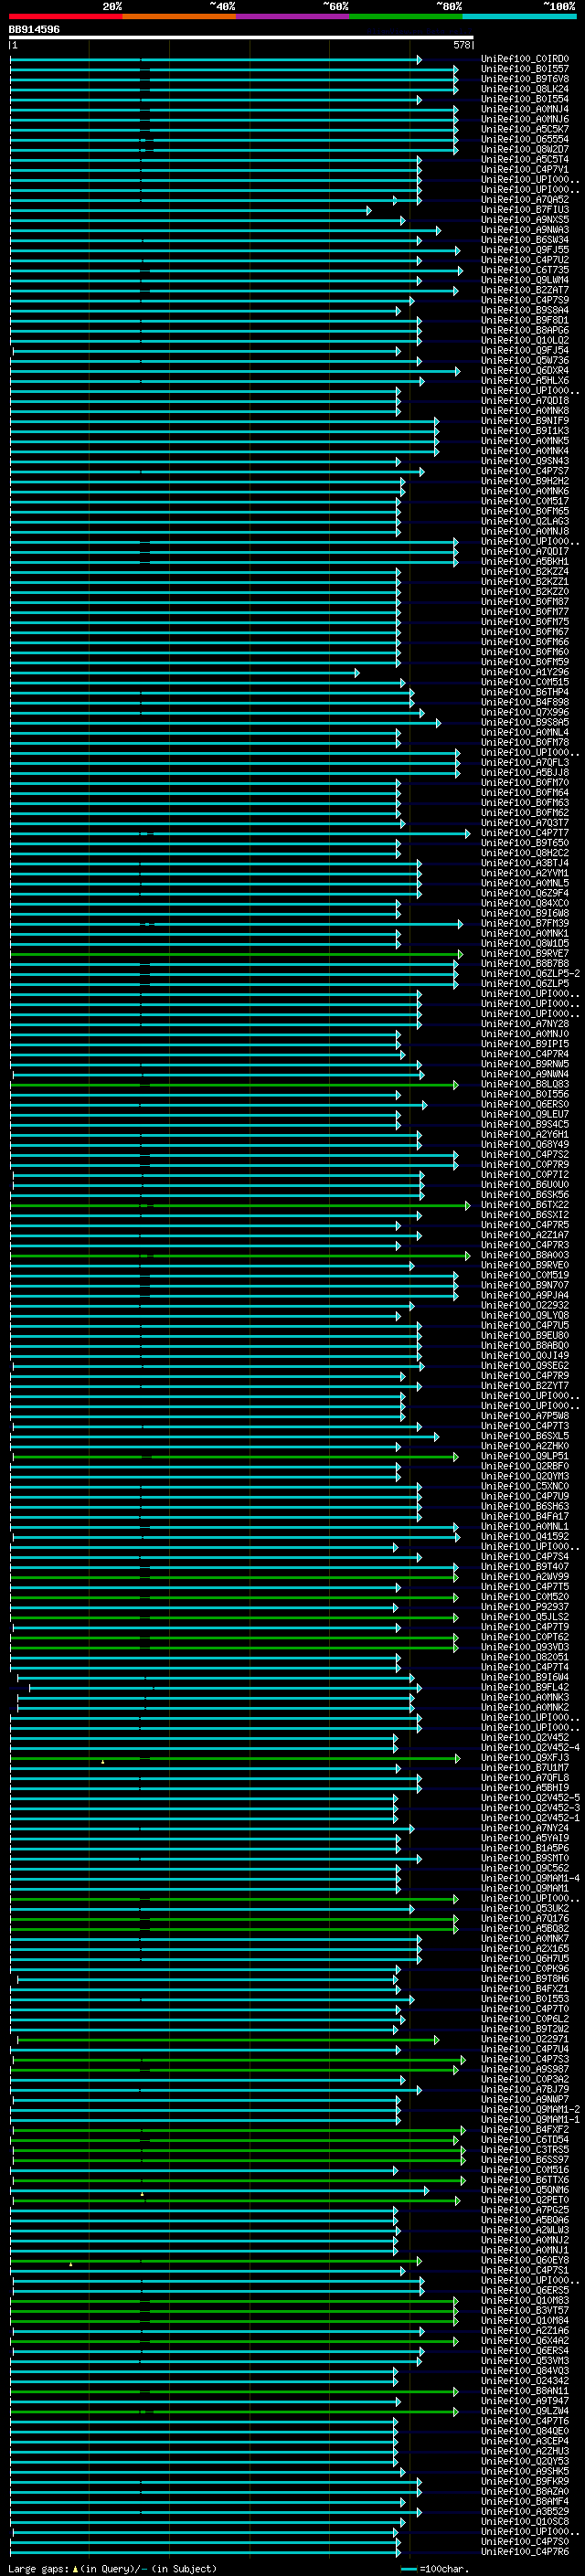Screen dimensions: 585x2576
Task: Click the UniRef100_C4P7T7 label
Action: (525, 832)
